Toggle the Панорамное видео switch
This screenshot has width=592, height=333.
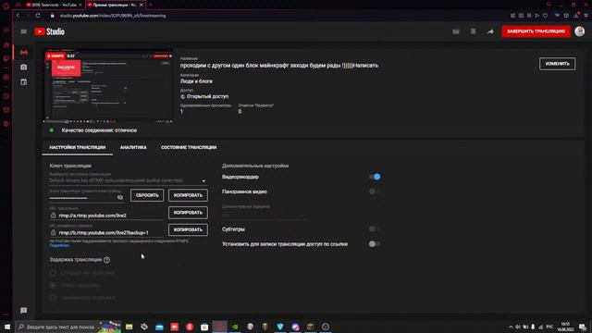point(374,191)
